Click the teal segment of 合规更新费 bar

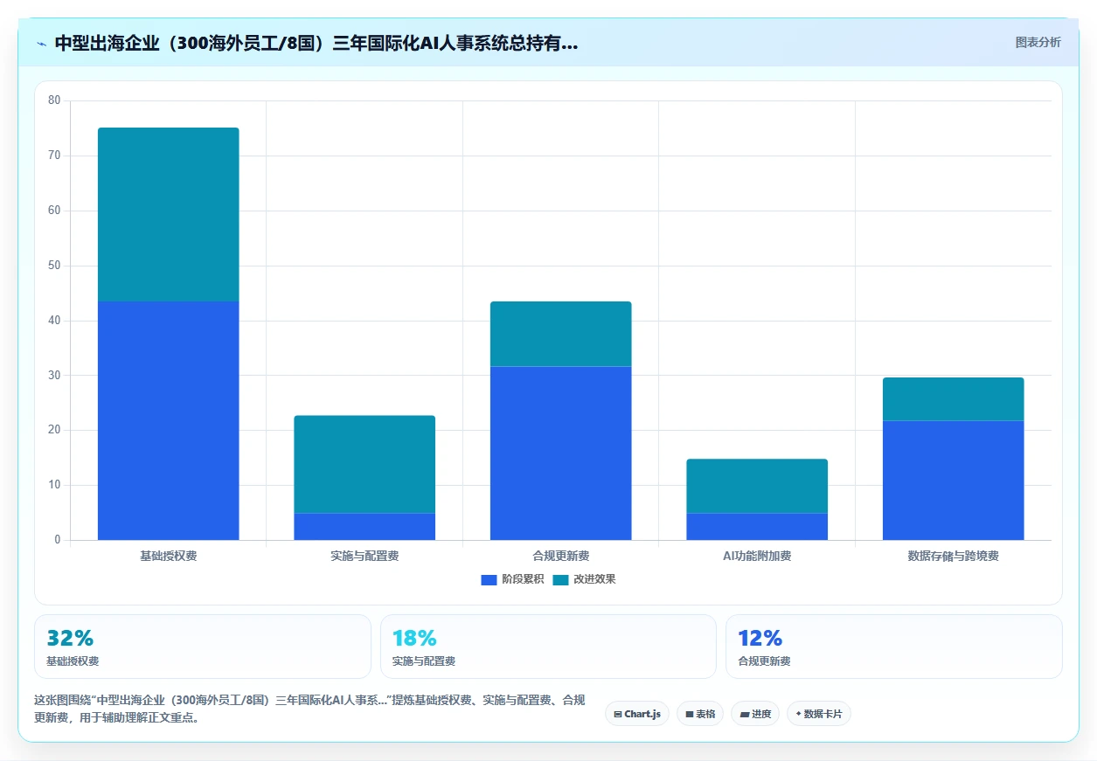(560, 334)
